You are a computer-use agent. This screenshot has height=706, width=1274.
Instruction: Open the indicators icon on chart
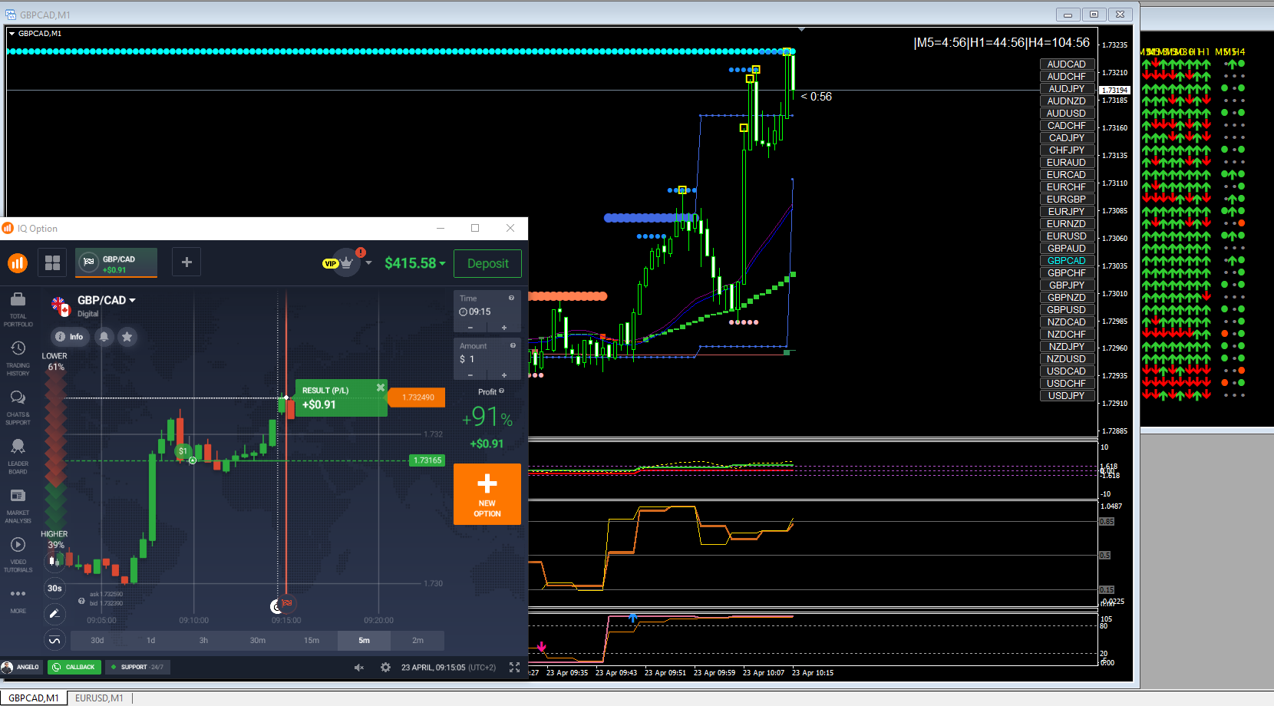click(54, 639)
